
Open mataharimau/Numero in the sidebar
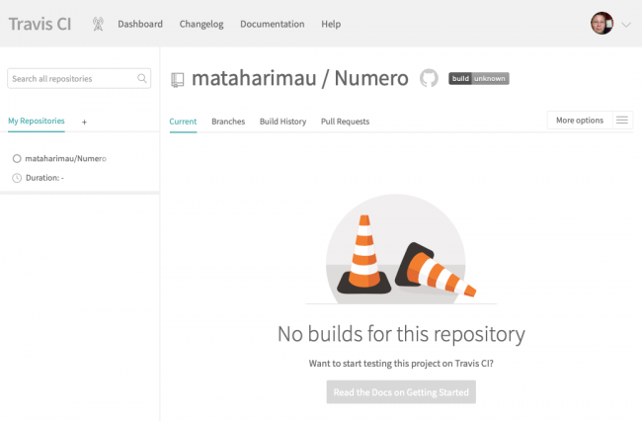click(65, 158)
